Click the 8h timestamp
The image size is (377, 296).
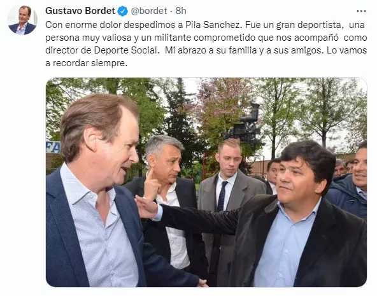(x=181, y=11)
